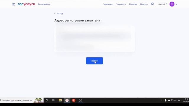
Task: Click the user name Андрей С.
Action: pos(163,4)
